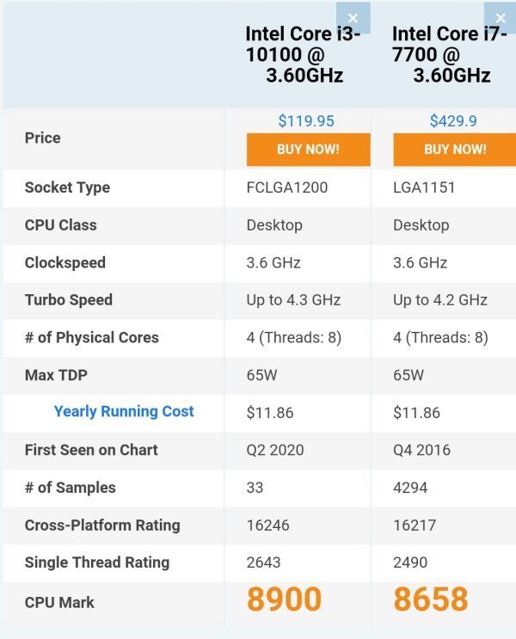Click the Intel Core i3-10100 heading
Screen dimensions: 516x639
303,54
